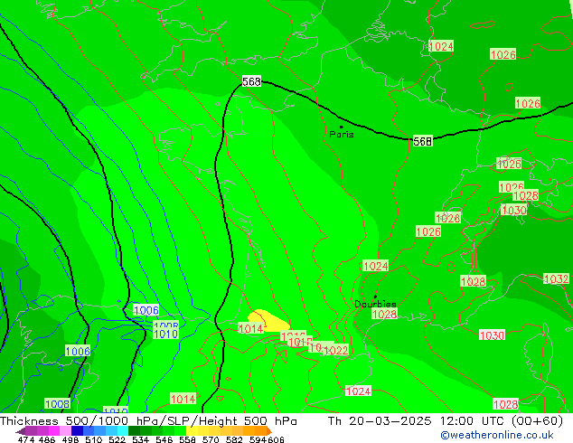Click the purple arrow tip starting the legend
573x443 pixels.
[20, 431]
